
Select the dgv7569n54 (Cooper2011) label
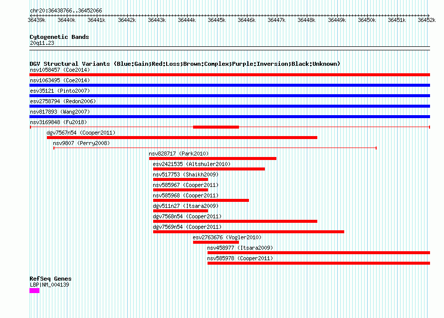click(x=187, y=227)
